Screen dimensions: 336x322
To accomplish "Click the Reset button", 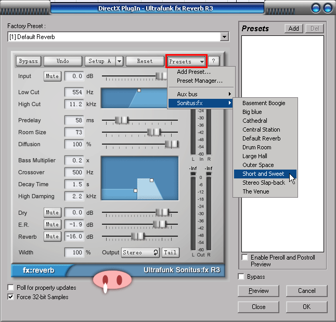I will point(145,61).
